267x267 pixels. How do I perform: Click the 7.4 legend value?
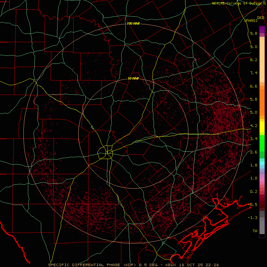point(254,73)
